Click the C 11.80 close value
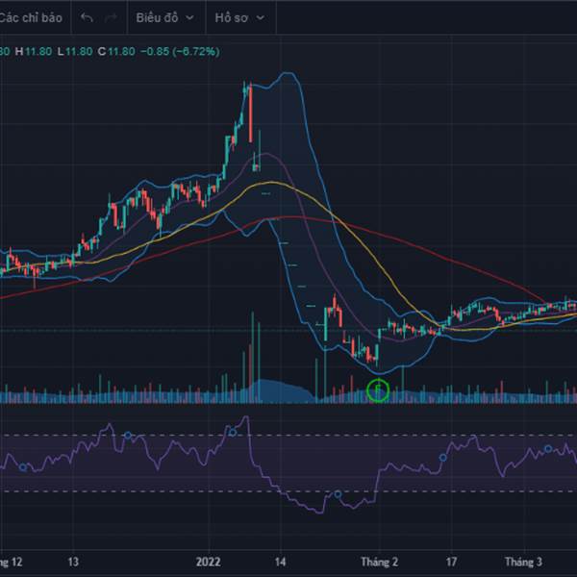Viewport: 577px width, 577px height. [x=116, y=51]
